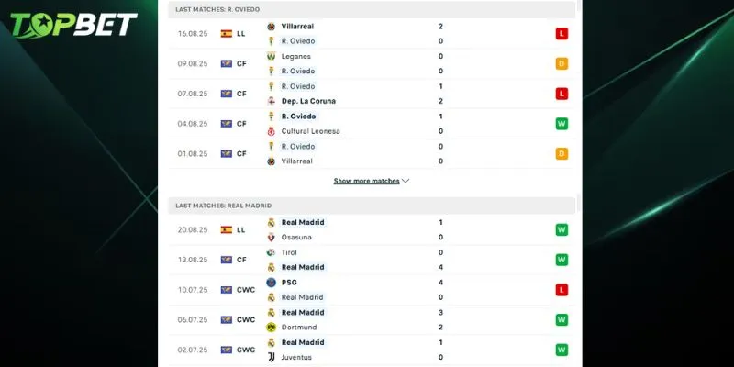Click the TOPBET logo
The height and width of the screenshot is (367, 734).
tap(72, 25)
